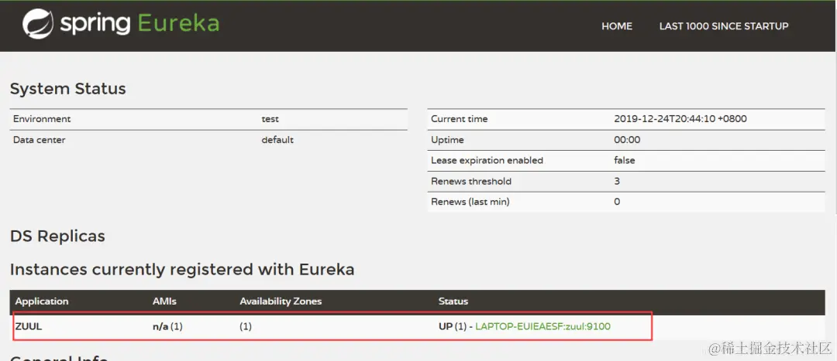Select the environment value test
The image size is (837, 361).
(270, 119)
